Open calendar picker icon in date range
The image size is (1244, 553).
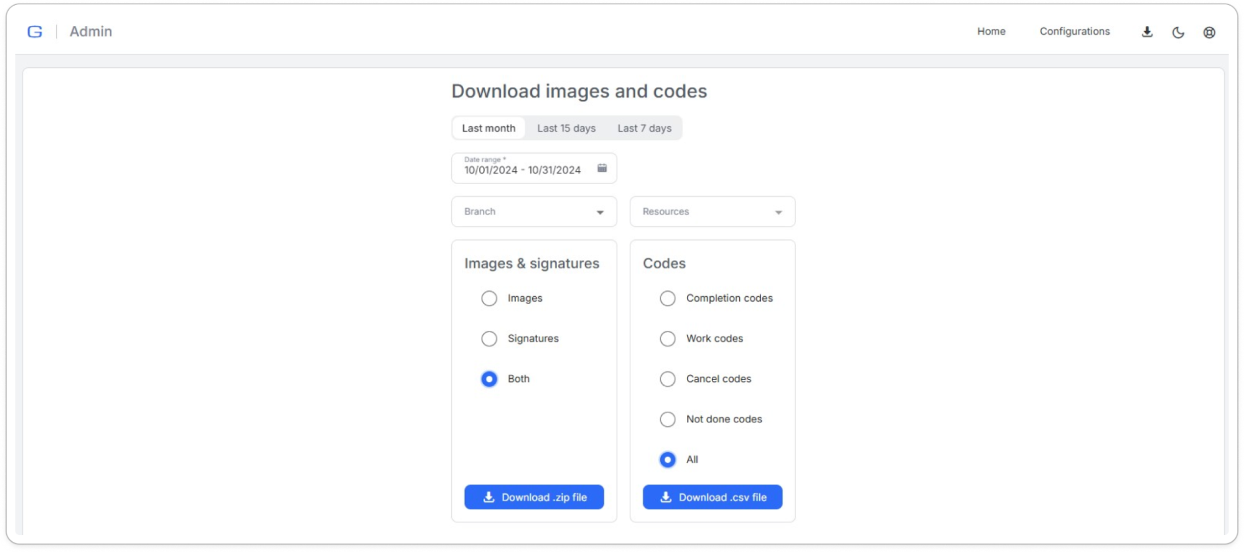(x=602, y=168)
